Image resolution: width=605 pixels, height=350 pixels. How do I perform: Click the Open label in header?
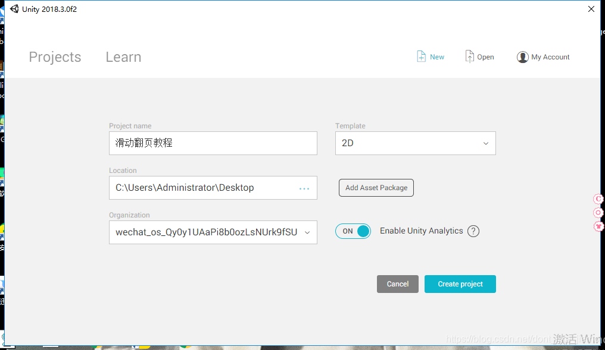pyautogui.click(x=485, y=57)
